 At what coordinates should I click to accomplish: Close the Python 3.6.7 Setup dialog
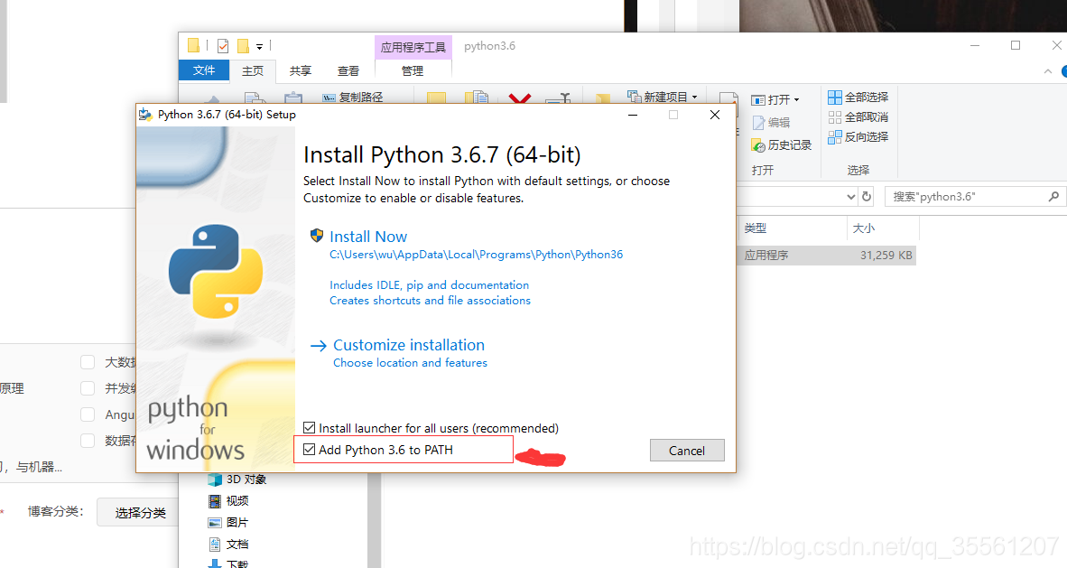(715, 115)
